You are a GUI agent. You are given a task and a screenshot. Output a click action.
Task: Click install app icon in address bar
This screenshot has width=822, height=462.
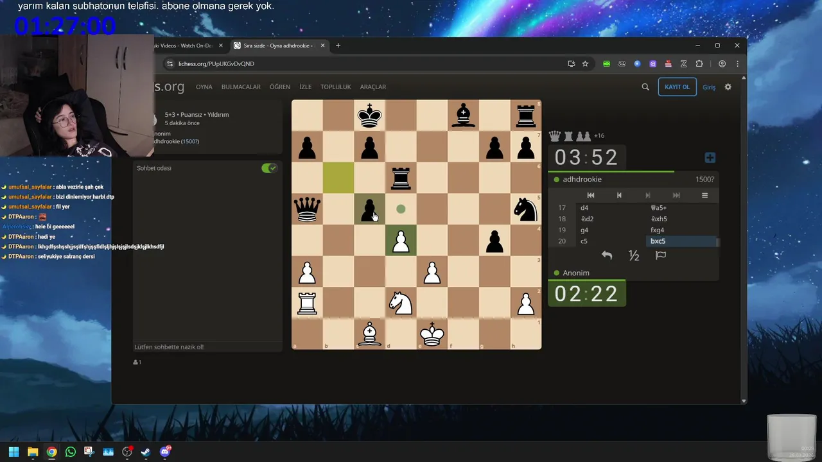pyautogui.click(x=571, y=64)
